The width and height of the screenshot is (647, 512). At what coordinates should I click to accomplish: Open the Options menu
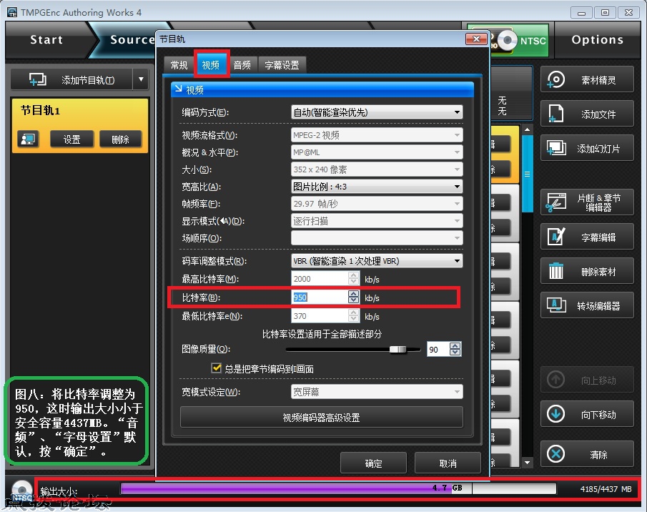point(597,40)
